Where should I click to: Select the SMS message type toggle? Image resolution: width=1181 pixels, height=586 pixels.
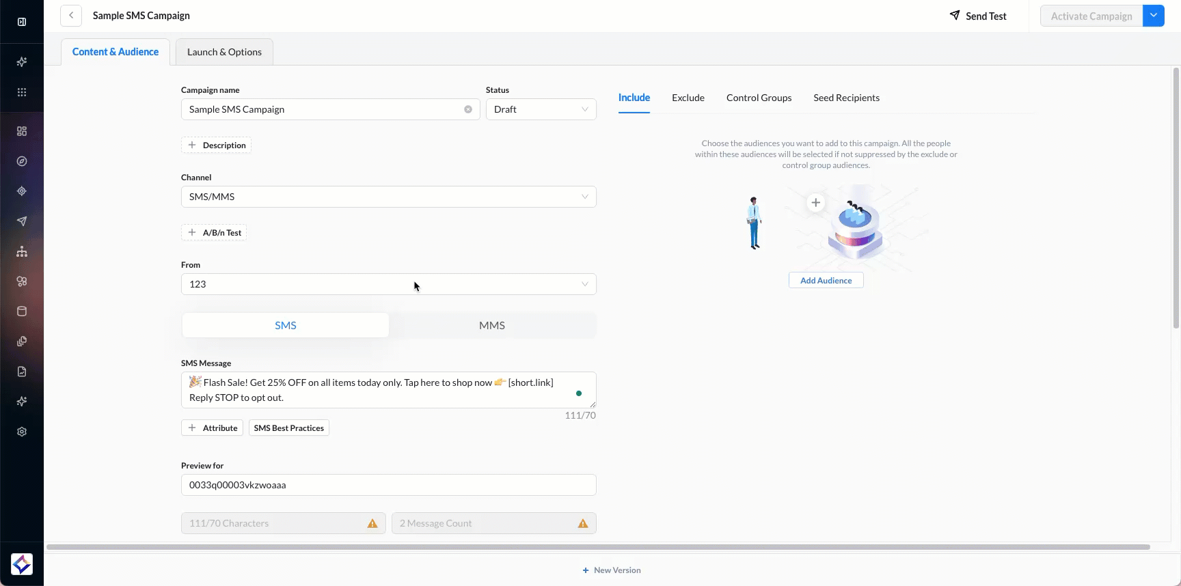click(x=286, y=326)
